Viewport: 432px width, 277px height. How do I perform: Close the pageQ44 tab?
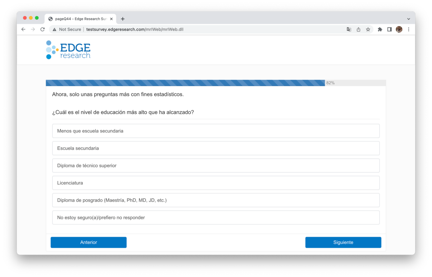pos(111,19)
